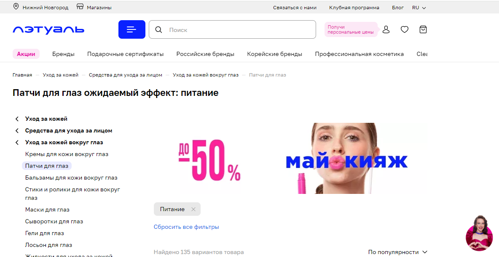This screenshot has height=257, width=499.
Task: Click the Лэтуаль logo
Action: pos(48,30)
